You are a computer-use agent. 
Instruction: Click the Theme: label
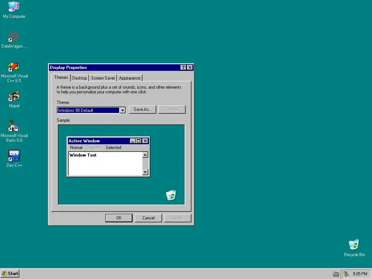[63, 102]
